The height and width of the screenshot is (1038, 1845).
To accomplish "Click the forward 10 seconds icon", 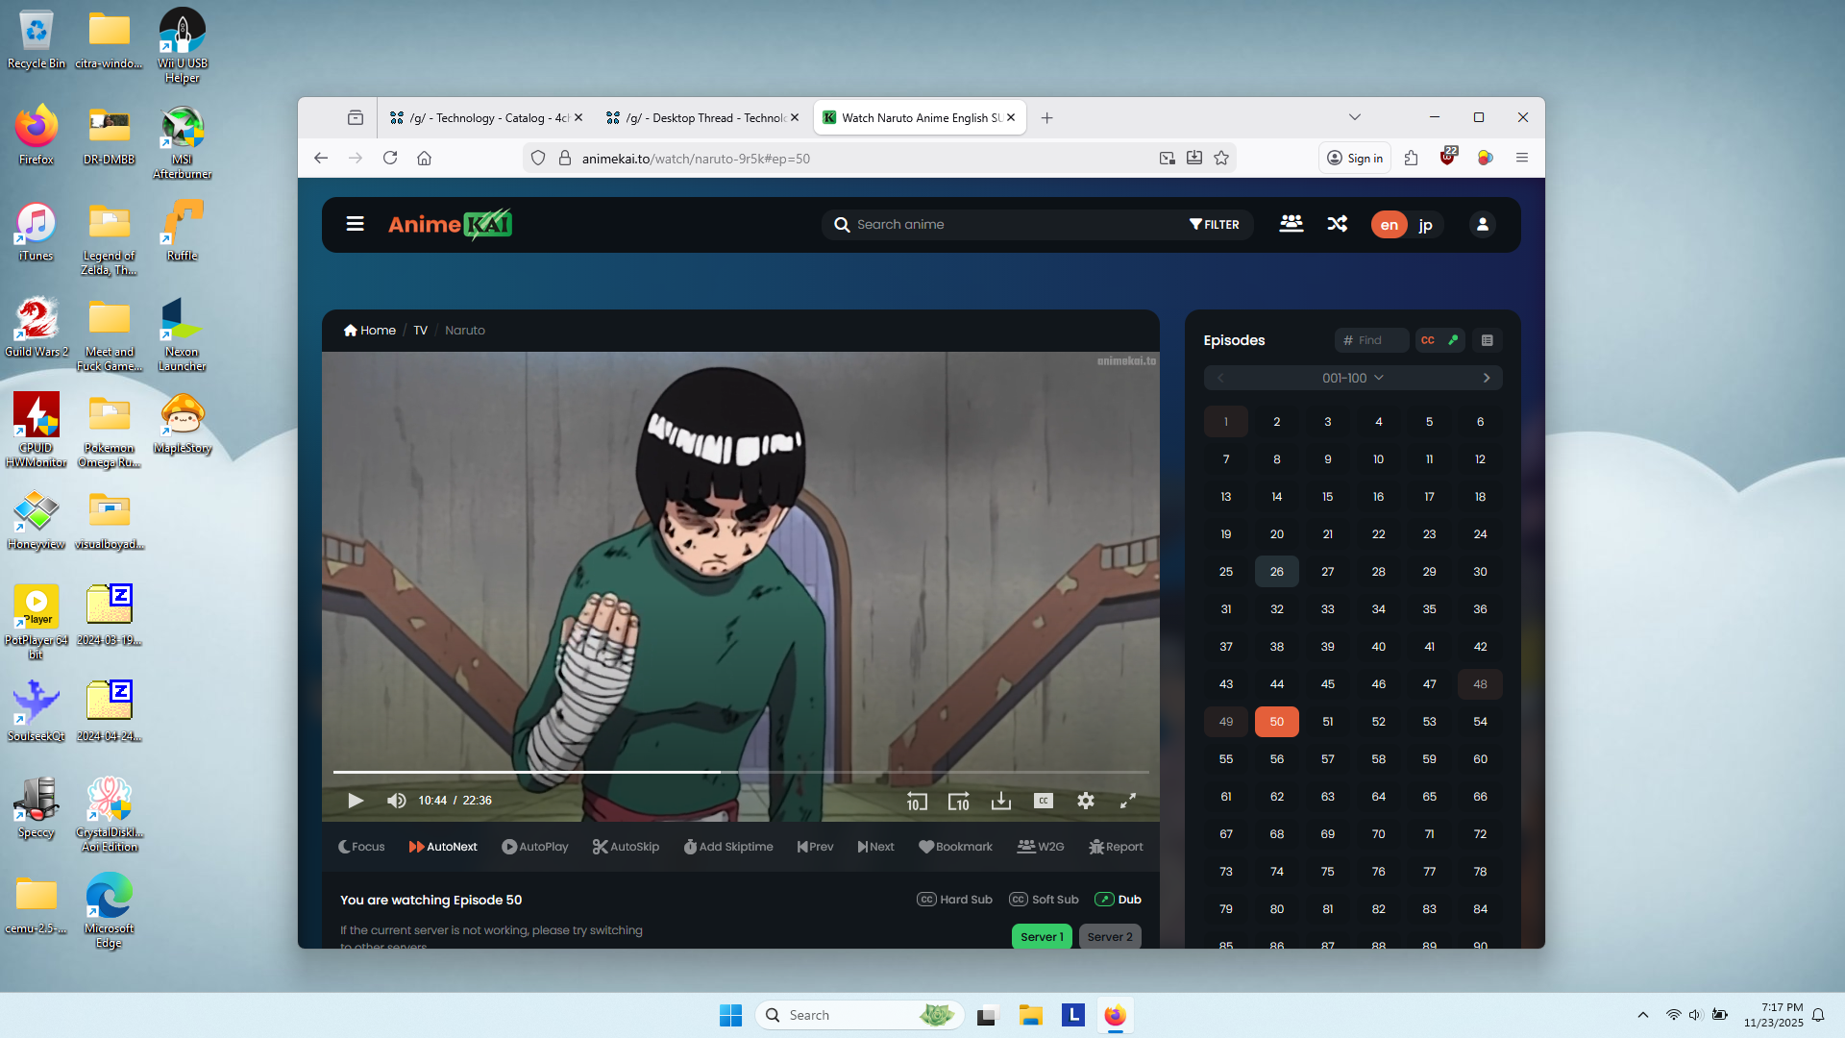I will (x=958, y=801).
